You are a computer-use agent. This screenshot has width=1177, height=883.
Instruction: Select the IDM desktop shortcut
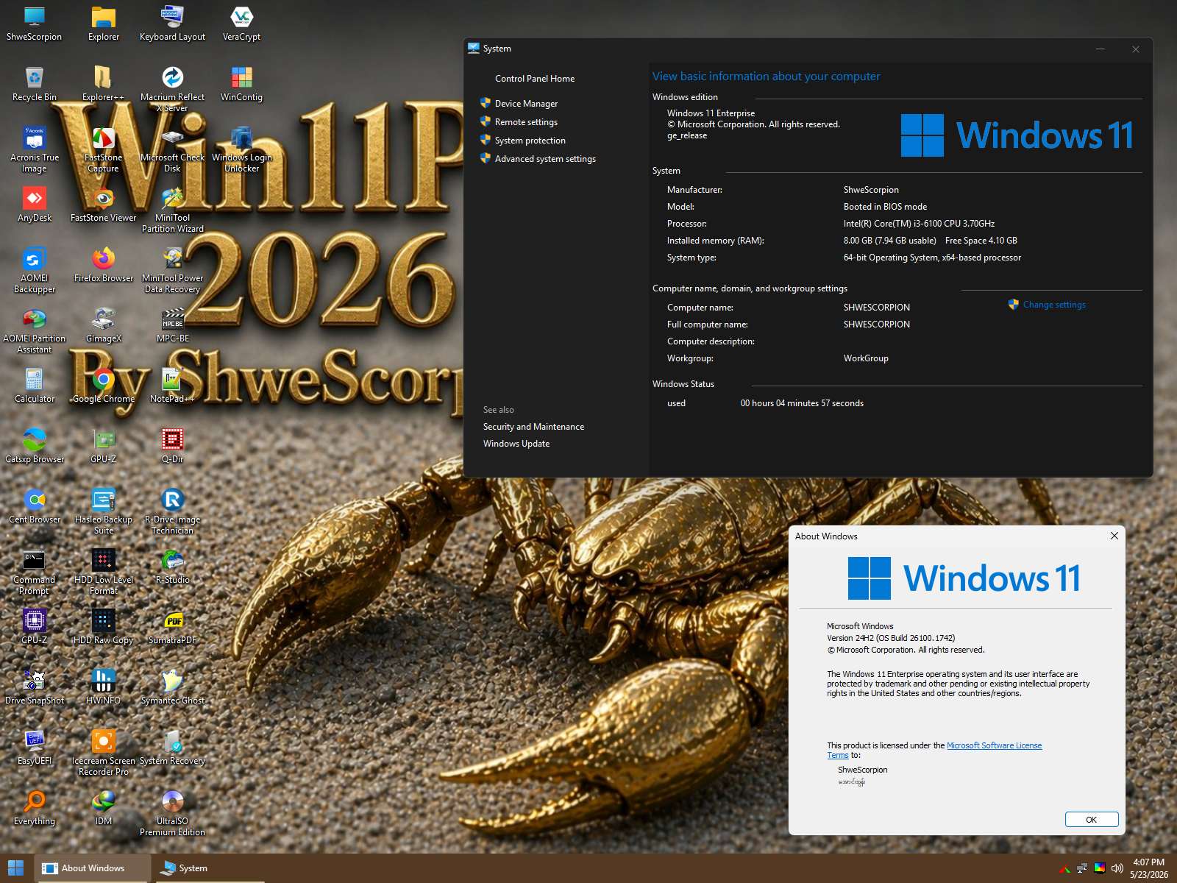coord(104,809)
